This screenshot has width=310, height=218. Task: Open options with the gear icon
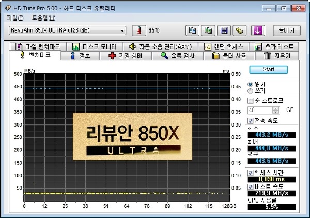239,30
